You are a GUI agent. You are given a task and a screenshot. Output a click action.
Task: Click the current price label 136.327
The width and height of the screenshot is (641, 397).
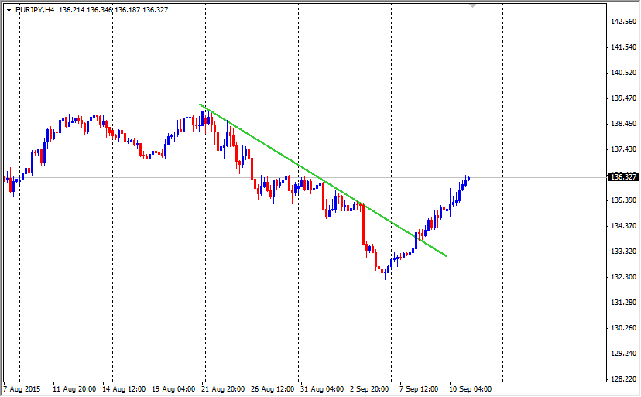[x=623, y=177]
